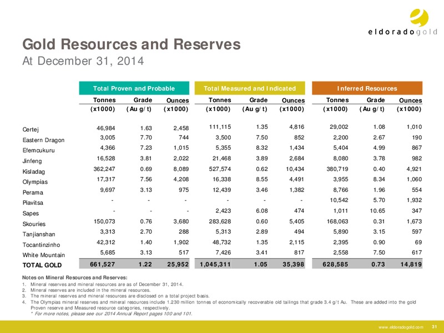The width and height of the screenshot is (444, 333).
Task: Click the Jinfeng row label
Action: point(32,161)
